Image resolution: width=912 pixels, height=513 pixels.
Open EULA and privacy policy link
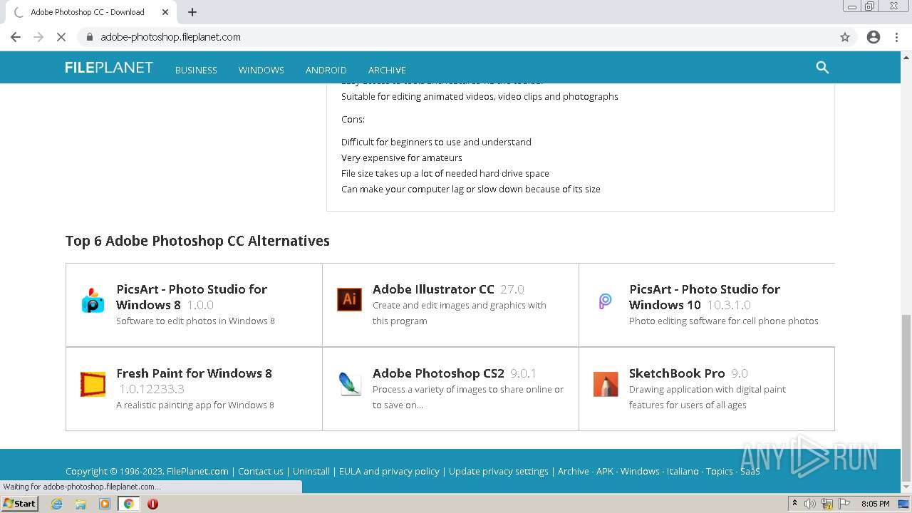click(x=389, y=471)
